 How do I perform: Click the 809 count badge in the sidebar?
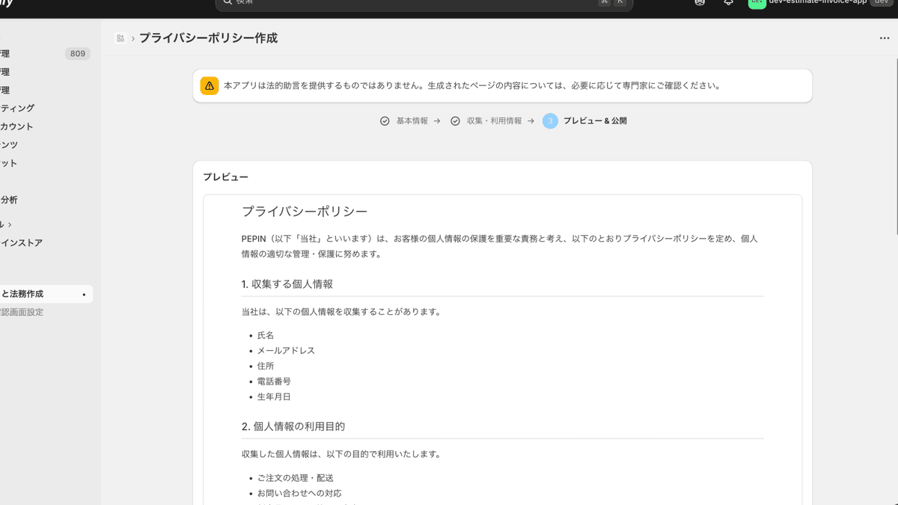[x=77, y=53]
